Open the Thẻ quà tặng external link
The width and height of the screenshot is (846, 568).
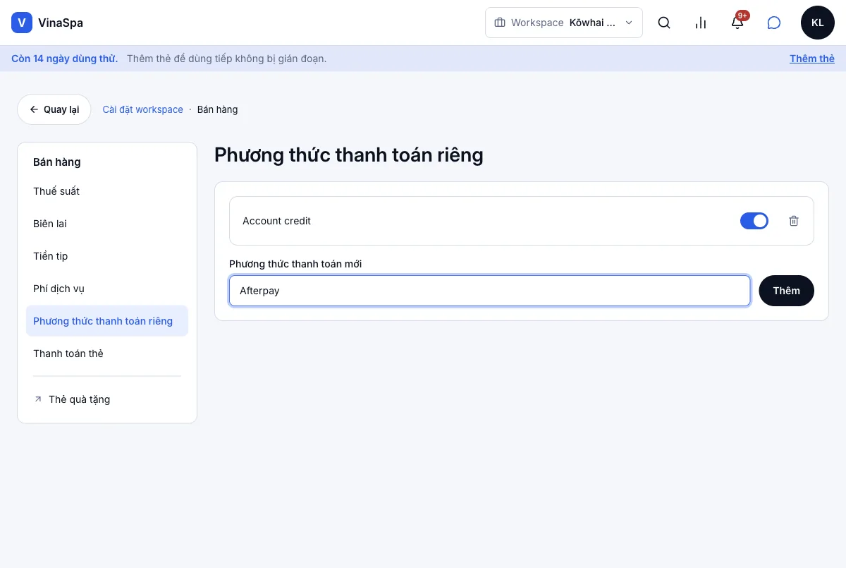(x=107, y=399)
